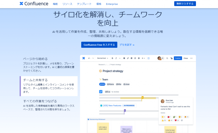Viewport: 218px width, 133px height.
Task: Expand the plus insert menu dropdown
Action: click(x=143, y=58)
